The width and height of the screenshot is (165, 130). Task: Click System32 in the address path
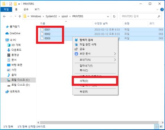tap(51, 16)
